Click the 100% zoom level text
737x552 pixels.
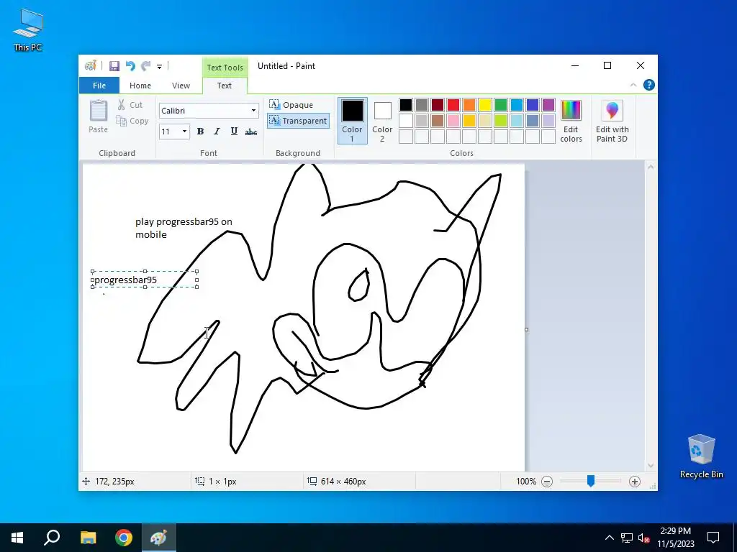point(526,482)
